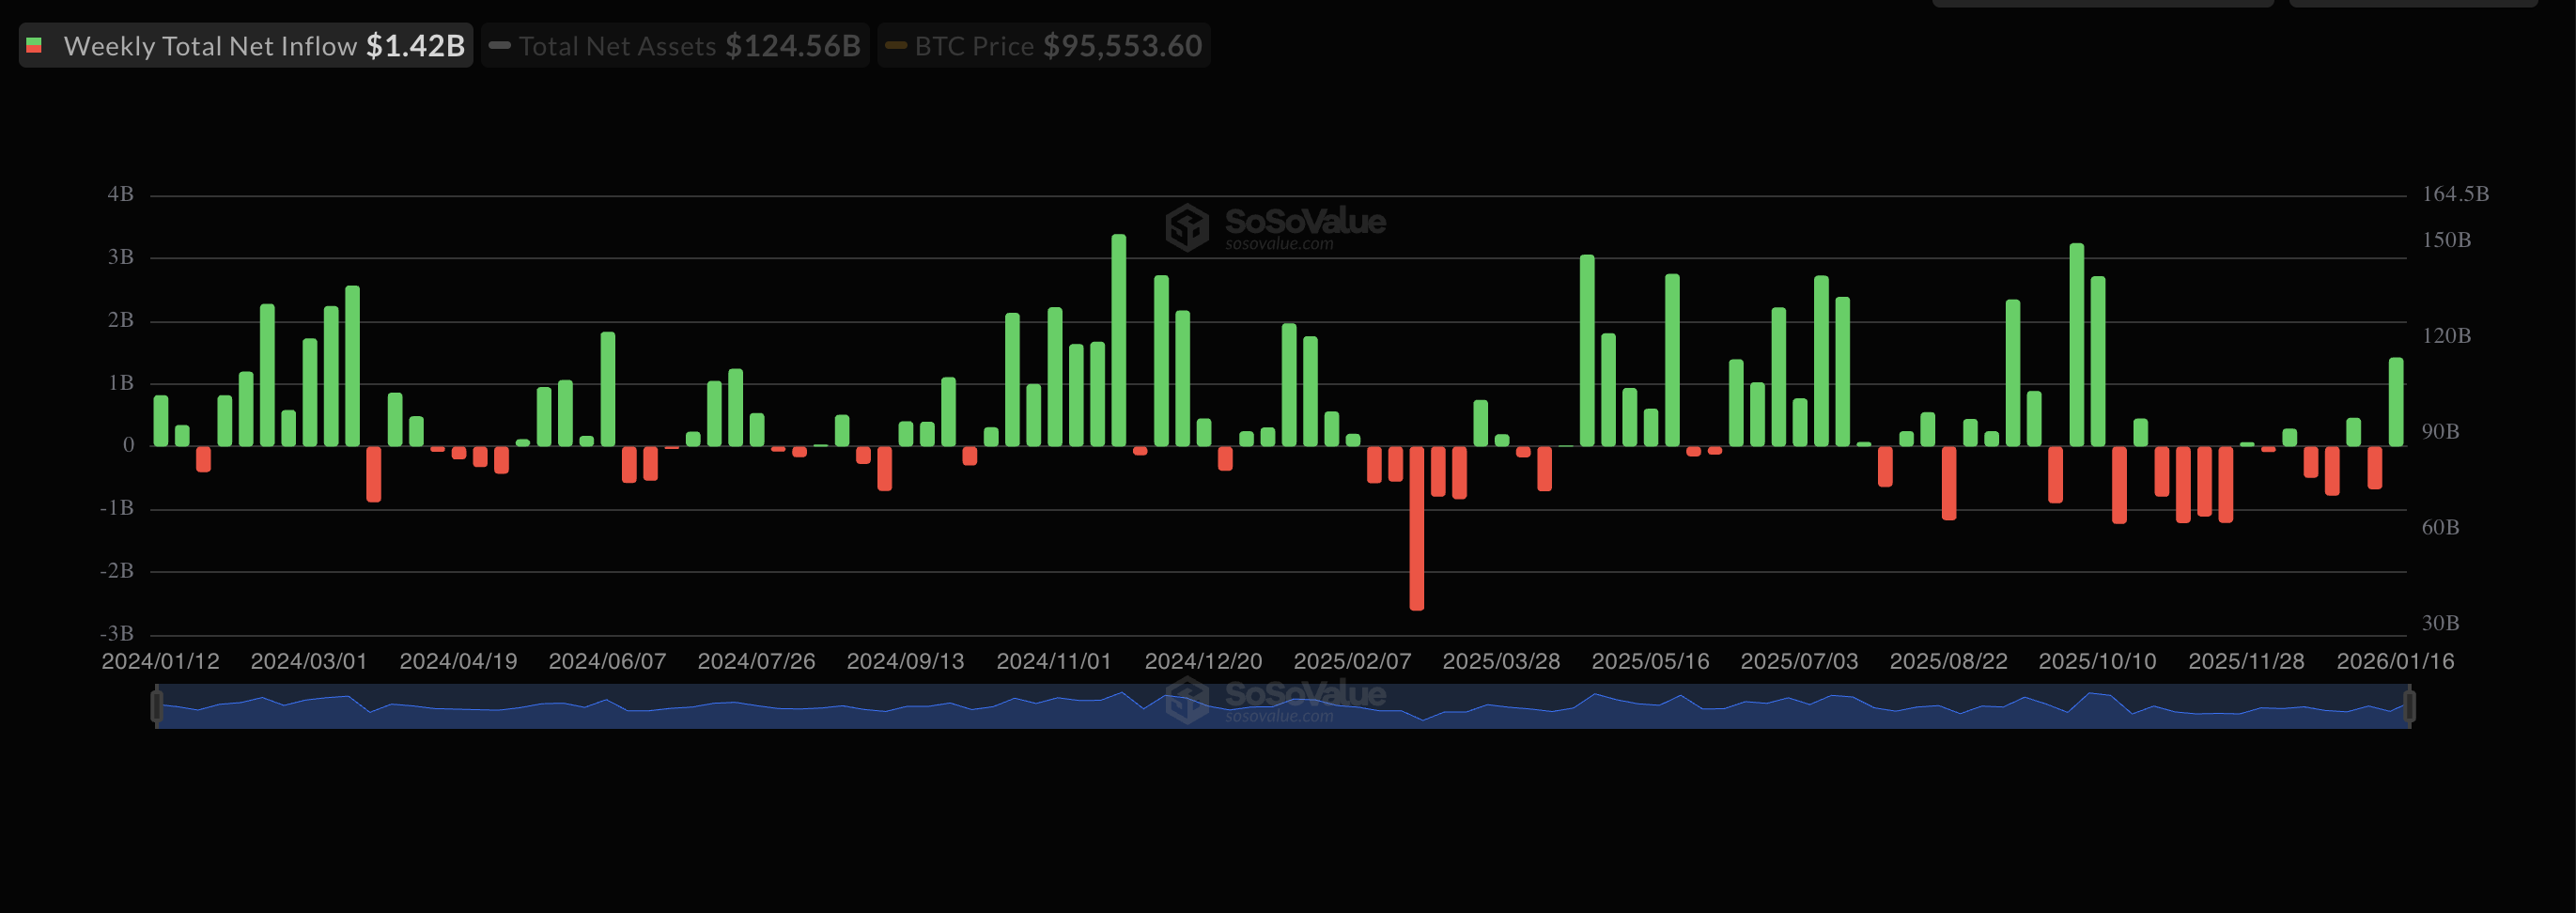The height and width of the screenshot is (913, 2576).
Task: Click the orange BTC Price legend marker
Action: 896,46
